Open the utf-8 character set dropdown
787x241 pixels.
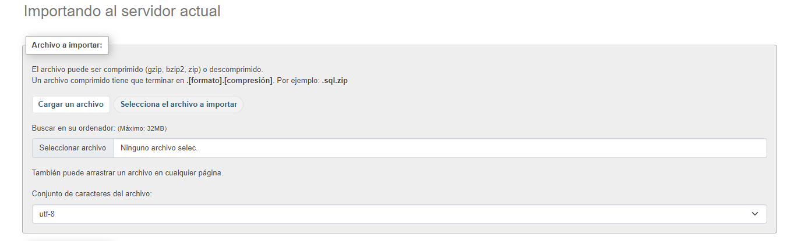pyautogui.click(x=399, y=214)
